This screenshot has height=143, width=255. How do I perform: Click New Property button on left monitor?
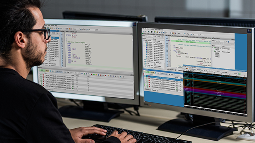[59, 71]
